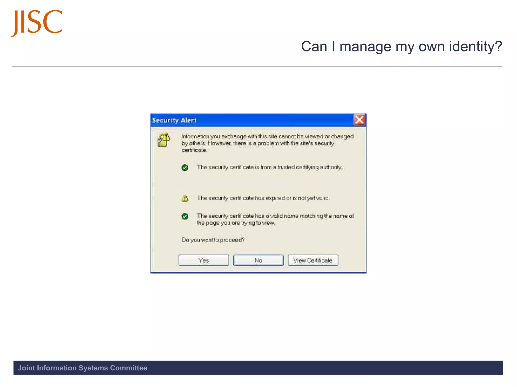Screen dimensions: 517x387
Task: Click the JISC logo
Action: pyautogui.click(x=37, y=23)
